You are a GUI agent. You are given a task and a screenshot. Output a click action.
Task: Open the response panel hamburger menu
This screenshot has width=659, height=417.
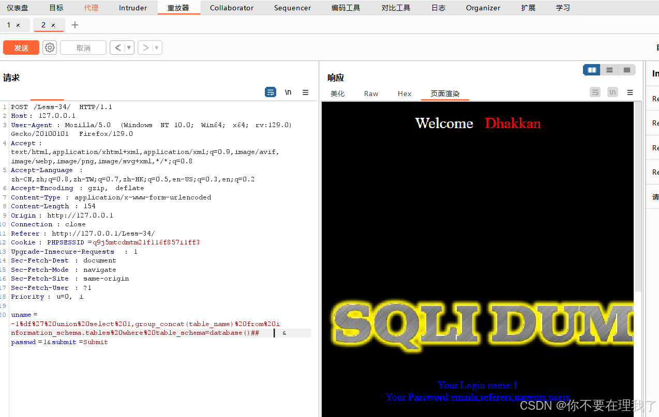click(x=630, y=92)
